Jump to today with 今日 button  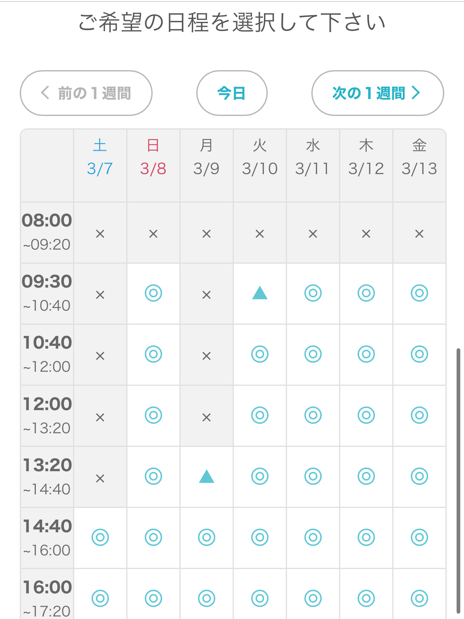click(232, 93)
